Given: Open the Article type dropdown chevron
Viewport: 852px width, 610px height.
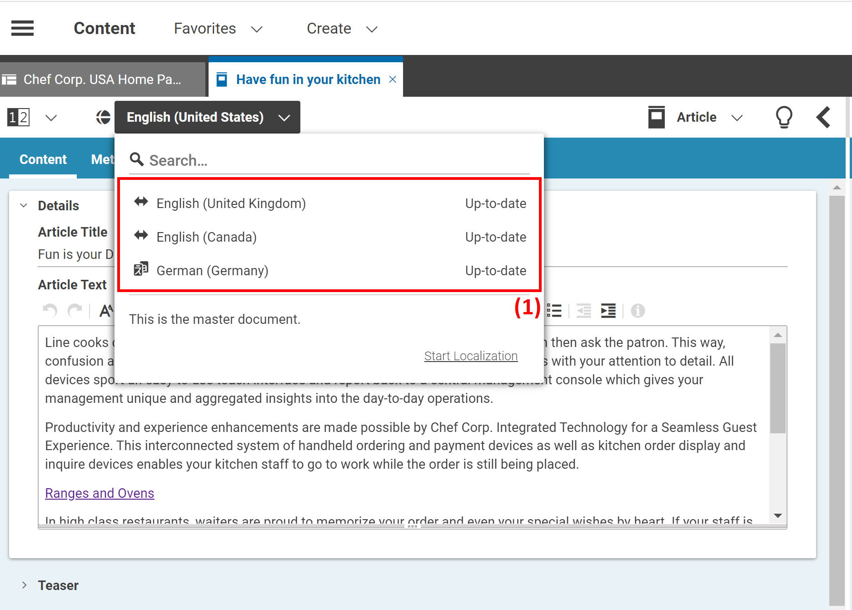Looking at the screenshot, I should point(737,118).
